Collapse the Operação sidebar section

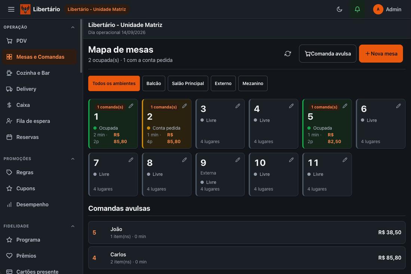pos(73,27)
